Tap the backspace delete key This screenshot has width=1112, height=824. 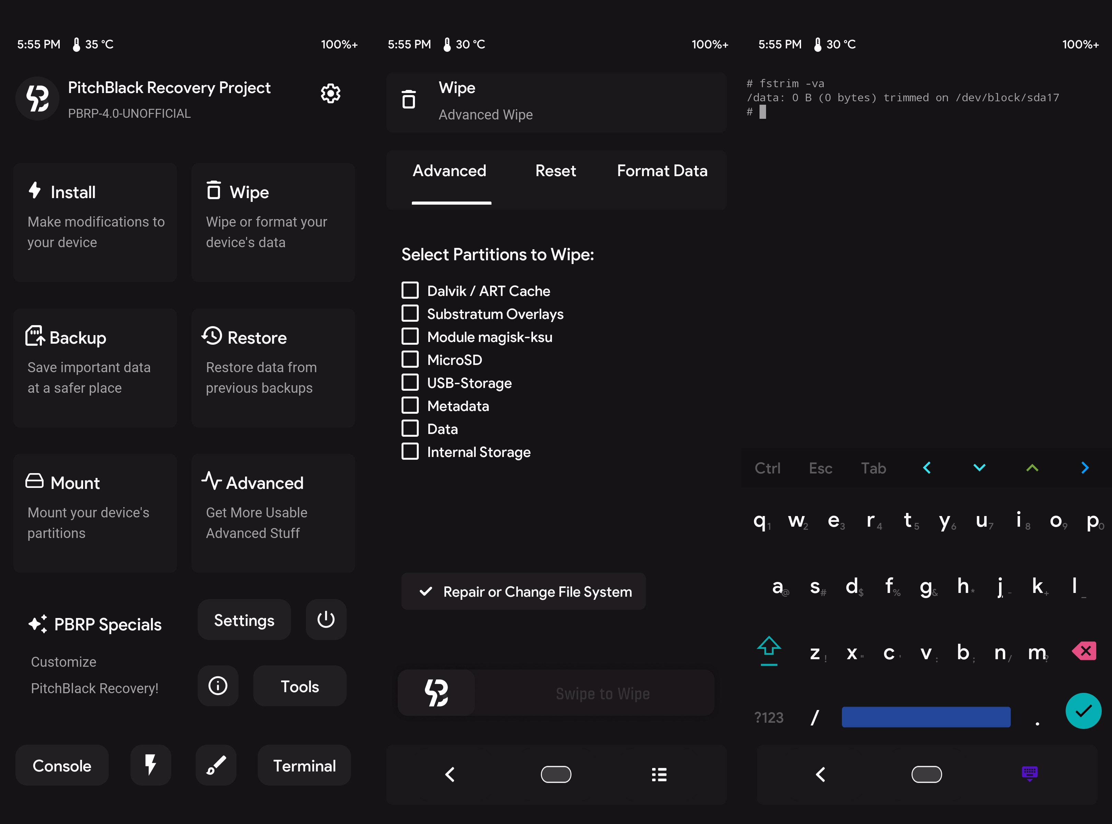tap(1084, 650)
